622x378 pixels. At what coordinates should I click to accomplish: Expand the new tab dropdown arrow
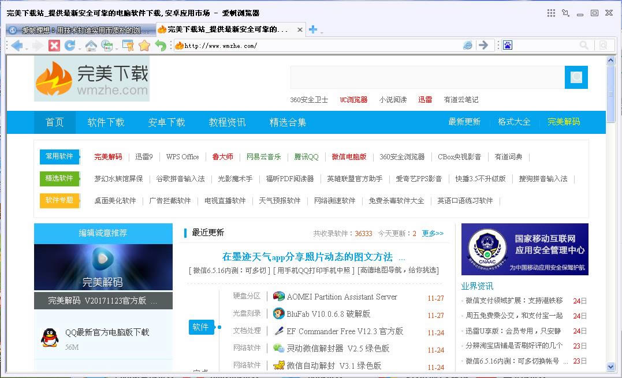[x=321, y=32]
